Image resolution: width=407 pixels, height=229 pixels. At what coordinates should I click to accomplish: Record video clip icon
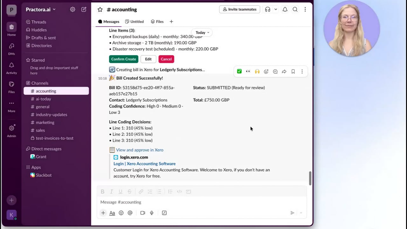click(x=142, y=213)
